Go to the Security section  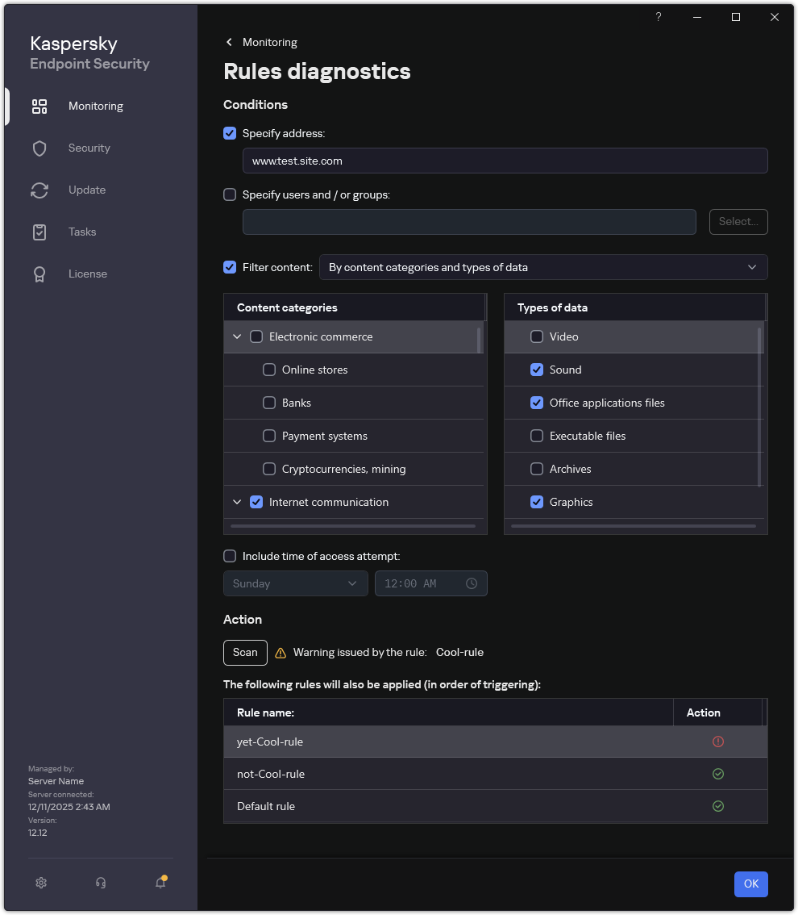(89, 148)
